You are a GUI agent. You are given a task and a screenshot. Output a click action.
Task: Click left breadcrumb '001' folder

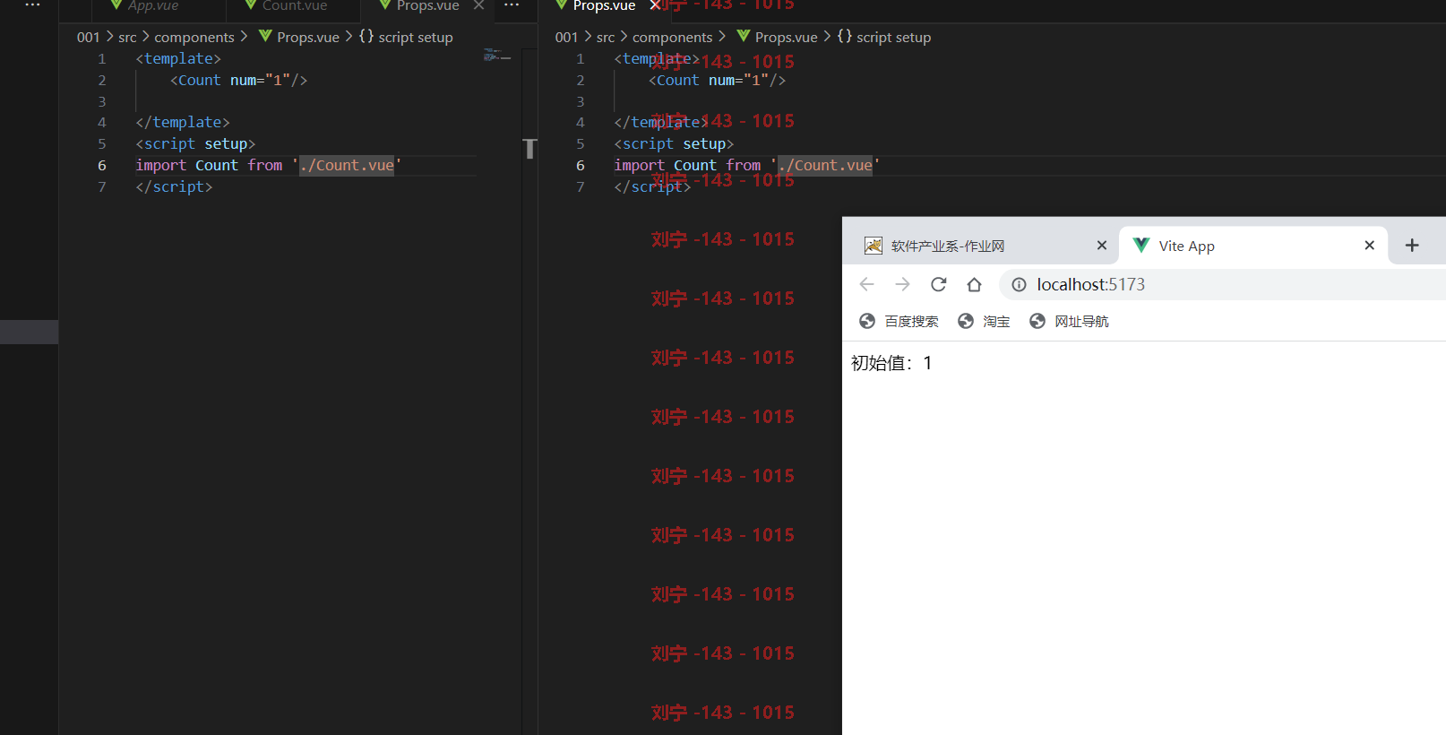point(88,37)
